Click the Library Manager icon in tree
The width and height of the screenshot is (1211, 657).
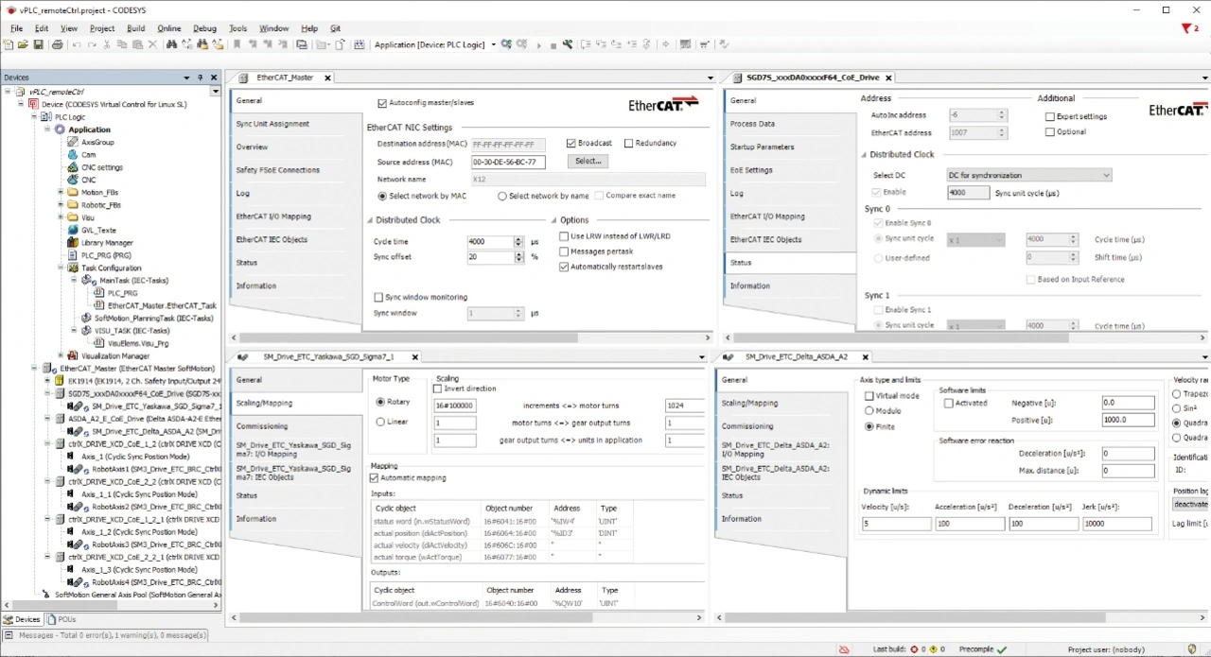point(73,243)
